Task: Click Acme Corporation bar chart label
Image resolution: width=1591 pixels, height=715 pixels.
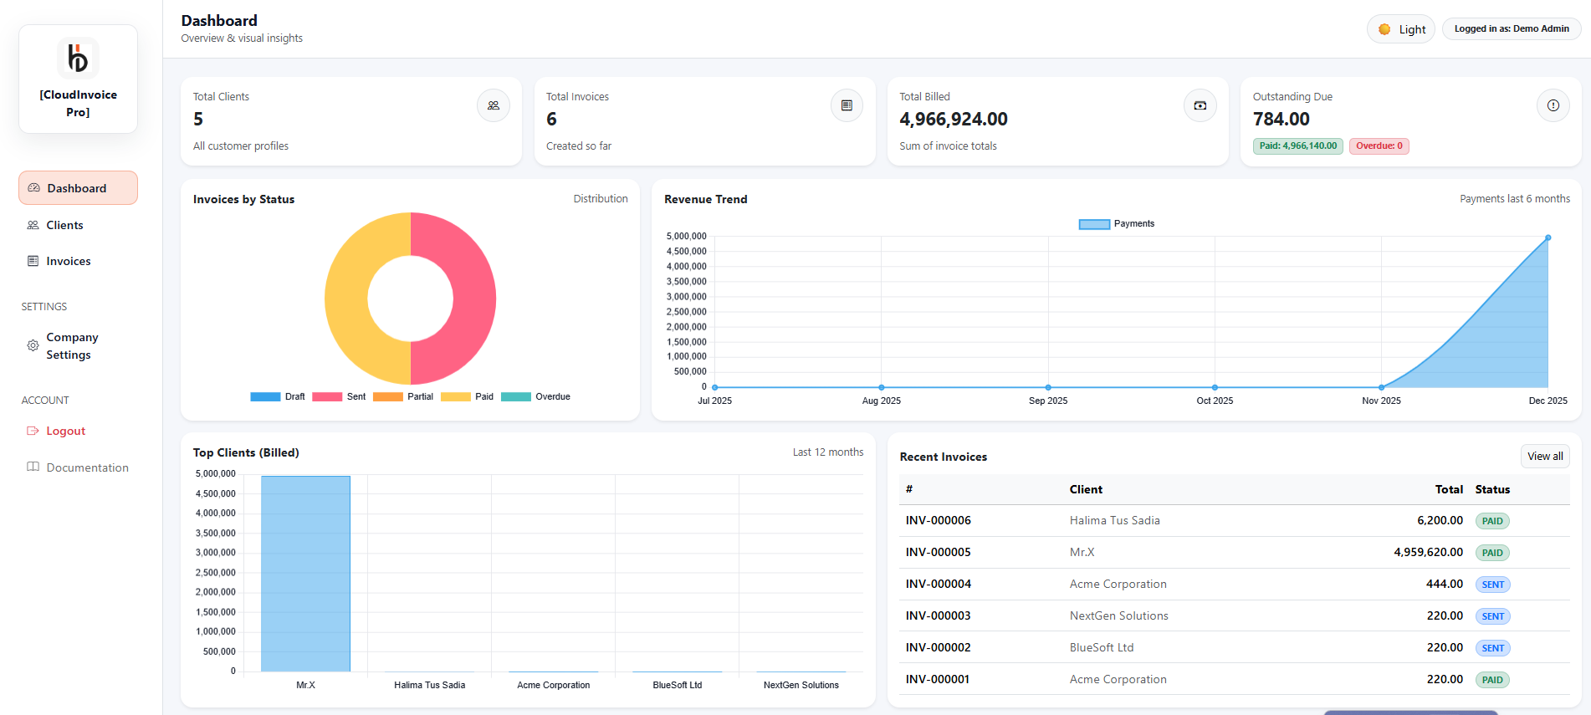Action: pyautogui.click(x=553, y=685)
